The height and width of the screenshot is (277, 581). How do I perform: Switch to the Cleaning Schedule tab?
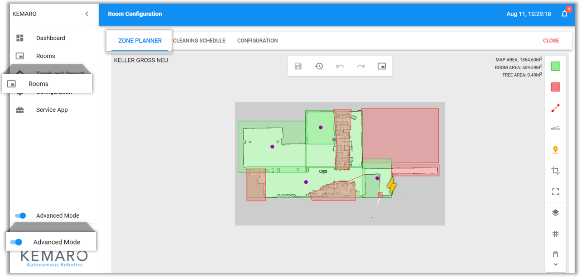coord(199,41)
